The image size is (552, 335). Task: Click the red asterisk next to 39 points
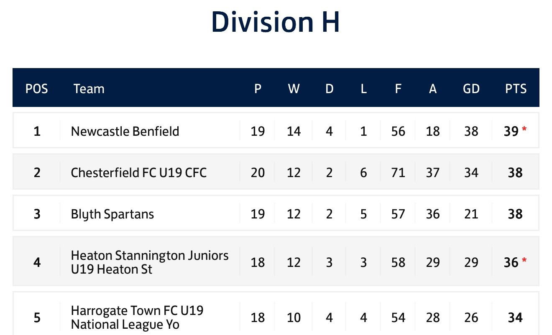524,130
